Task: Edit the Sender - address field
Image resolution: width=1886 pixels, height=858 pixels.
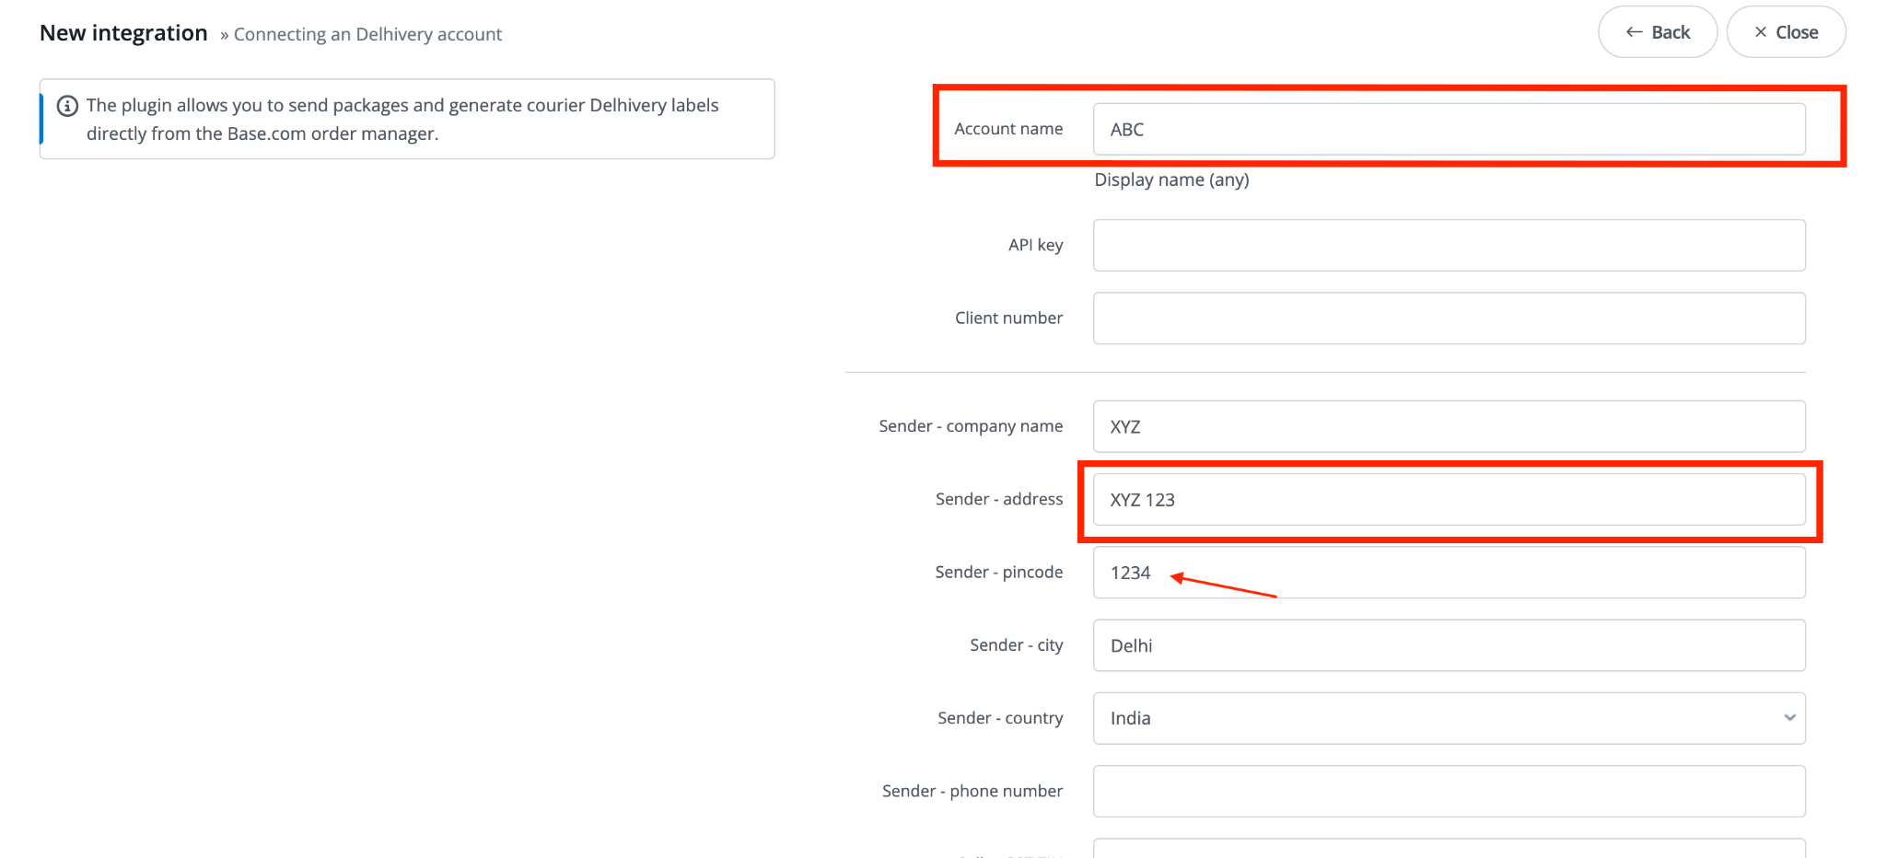Action: coord(1448,500)
